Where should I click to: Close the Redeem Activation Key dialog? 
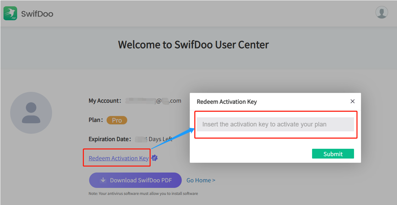[x=353, y=101]
